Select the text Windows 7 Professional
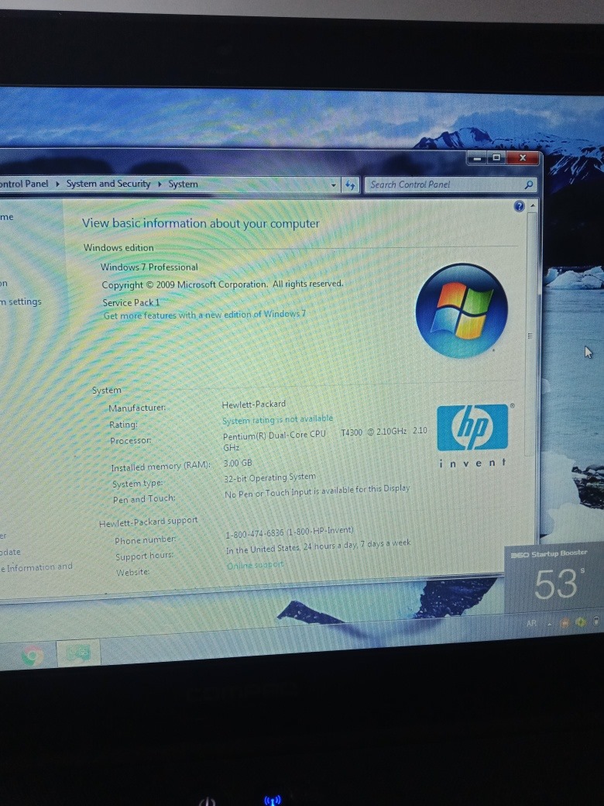604x806 pixels. pos(149,267)
